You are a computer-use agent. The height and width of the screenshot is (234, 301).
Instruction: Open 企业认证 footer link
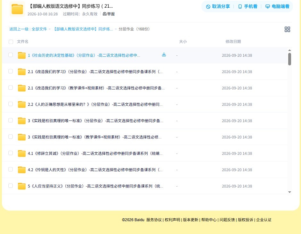264,220
